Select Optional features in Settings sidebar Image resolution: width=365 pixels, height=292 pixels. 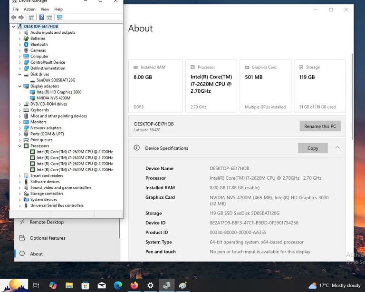coord(67,238)
